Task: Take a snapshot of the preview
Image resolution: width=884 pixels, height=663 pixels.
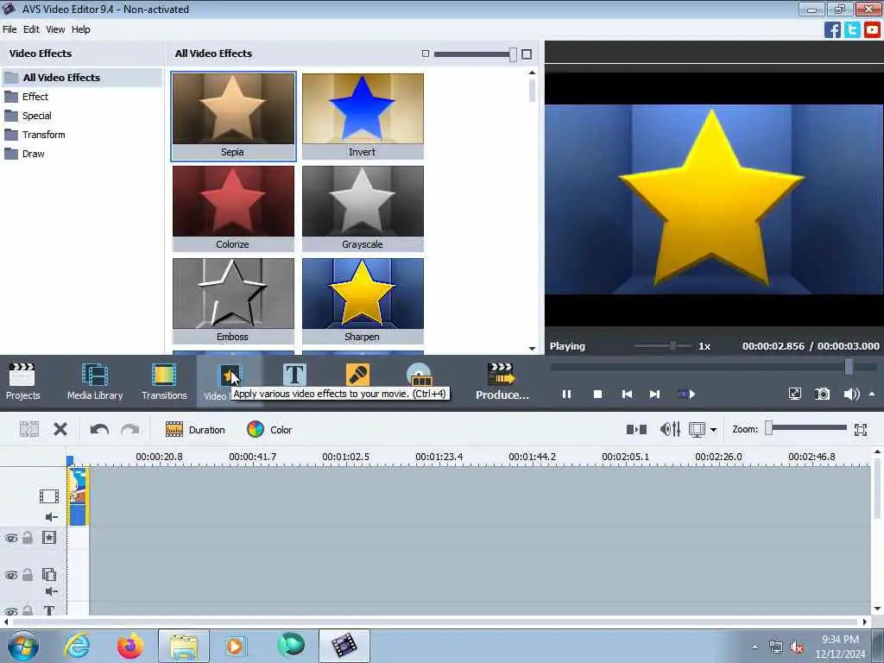Action: pyautogui.click(x=823, y=394)
